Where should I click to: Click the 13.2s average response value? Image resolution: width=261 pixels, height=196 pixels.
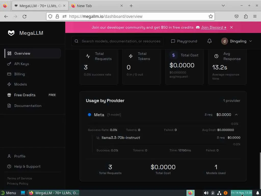click(220, 67)
